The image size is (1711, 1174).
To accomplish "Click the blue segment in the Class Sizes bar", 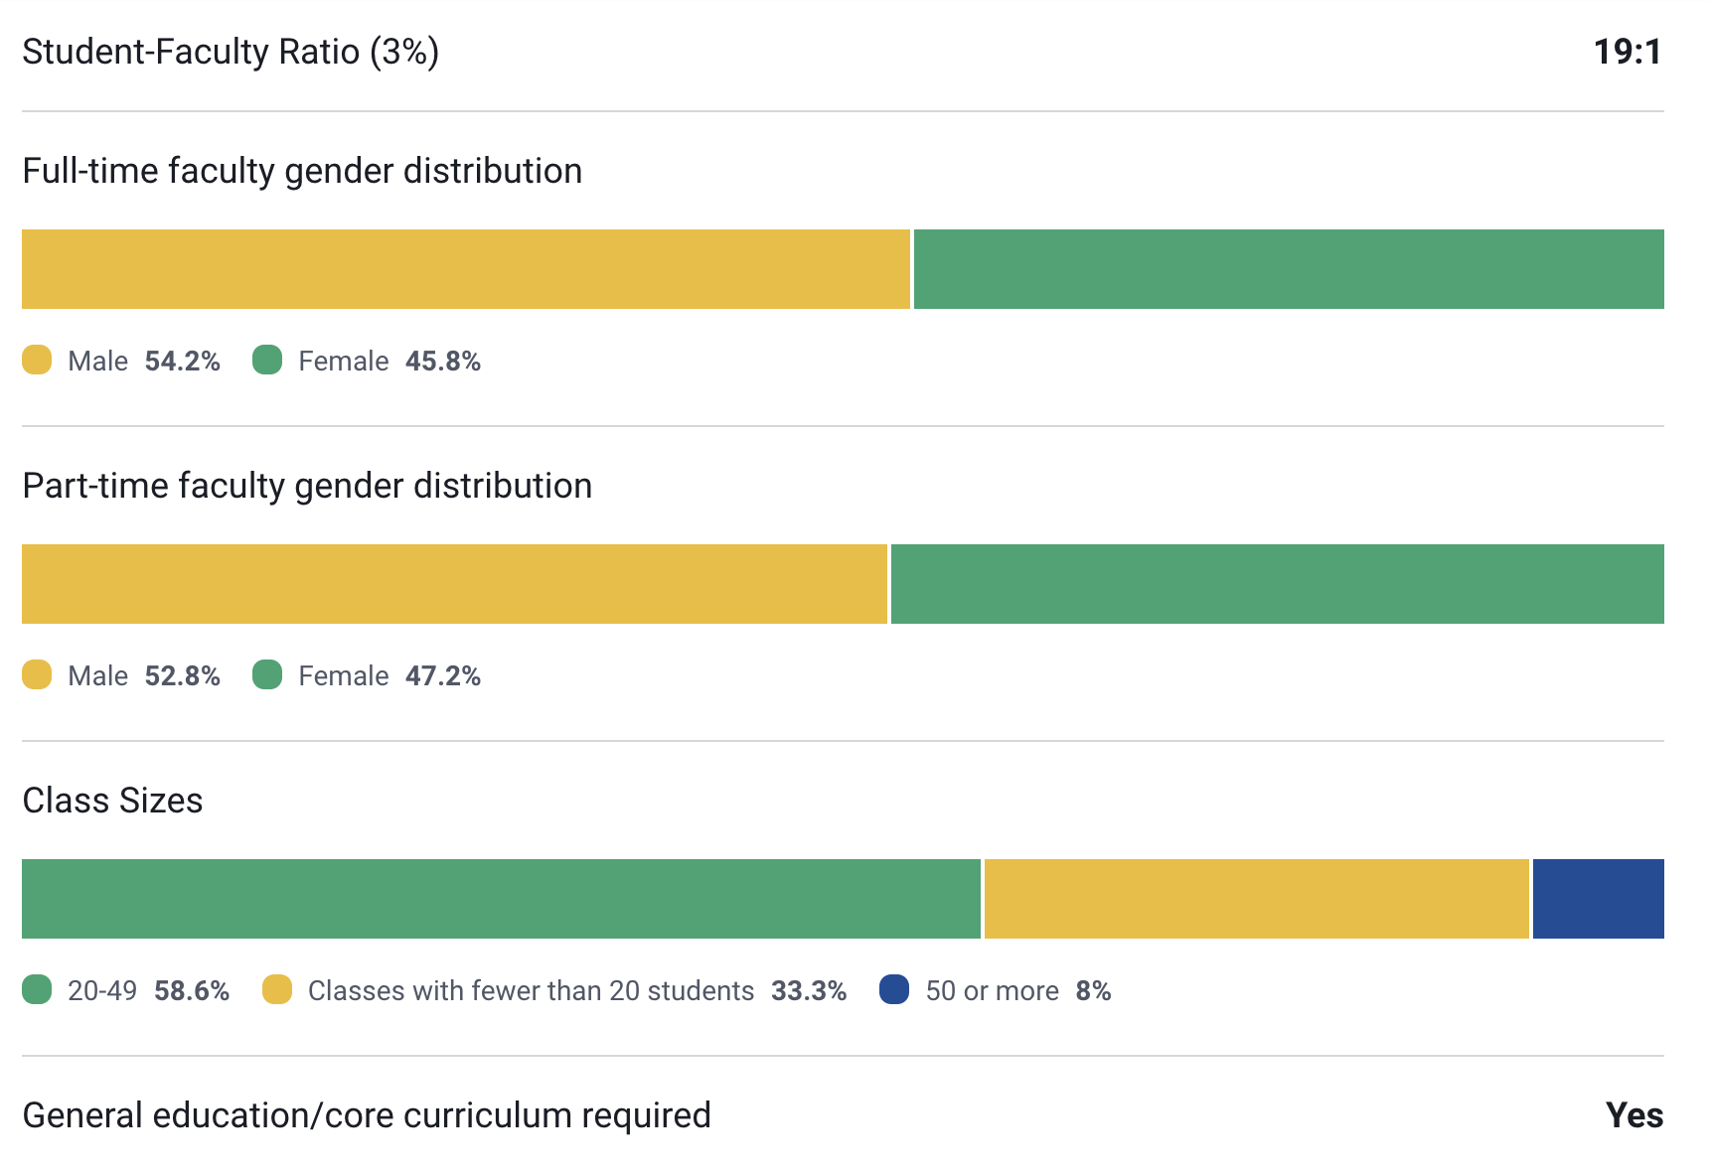I will click(x=1598, y=899).
